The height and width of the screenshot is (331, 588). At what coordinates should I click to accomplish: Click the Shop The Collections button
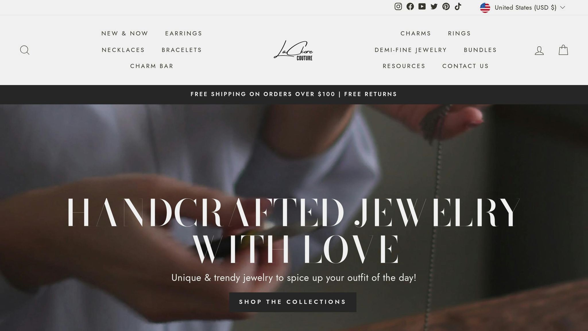(293, 302)
